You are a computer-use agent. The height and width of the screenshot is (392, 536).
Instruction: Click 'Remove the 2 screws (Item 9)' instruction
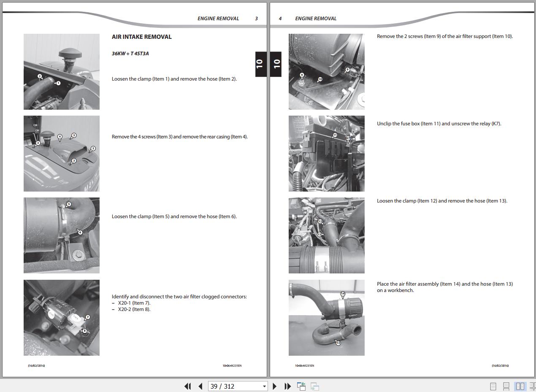pyautogui.click(x=445, y=36)
